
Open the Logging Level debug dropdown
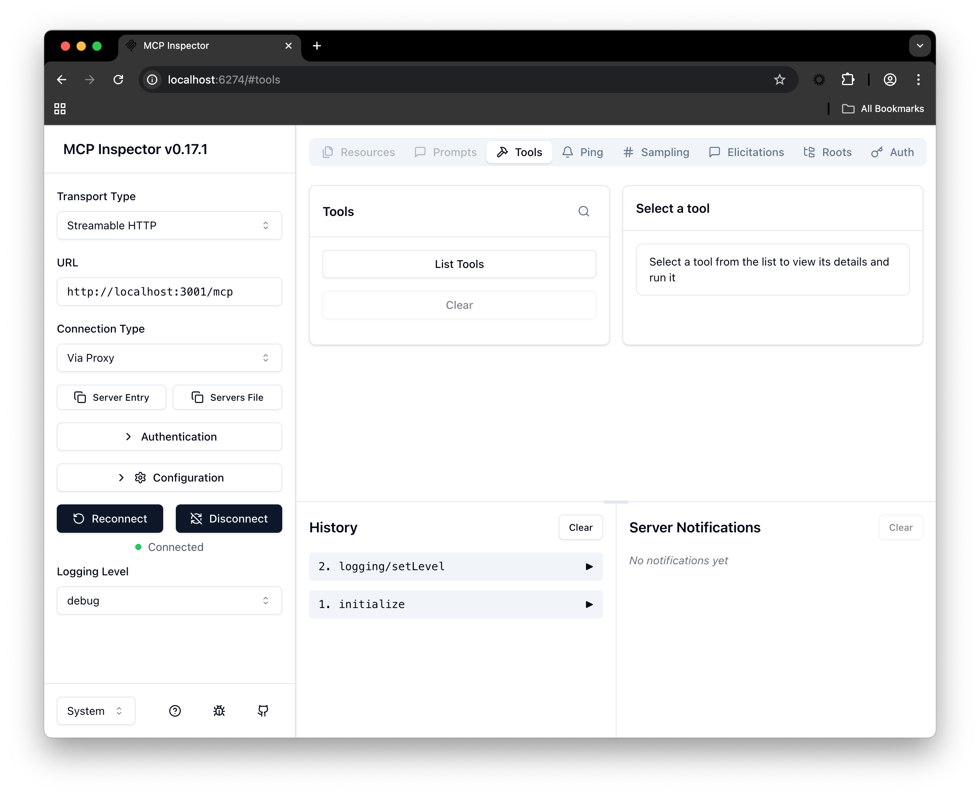pyautogui.click(x=169, y=600)
